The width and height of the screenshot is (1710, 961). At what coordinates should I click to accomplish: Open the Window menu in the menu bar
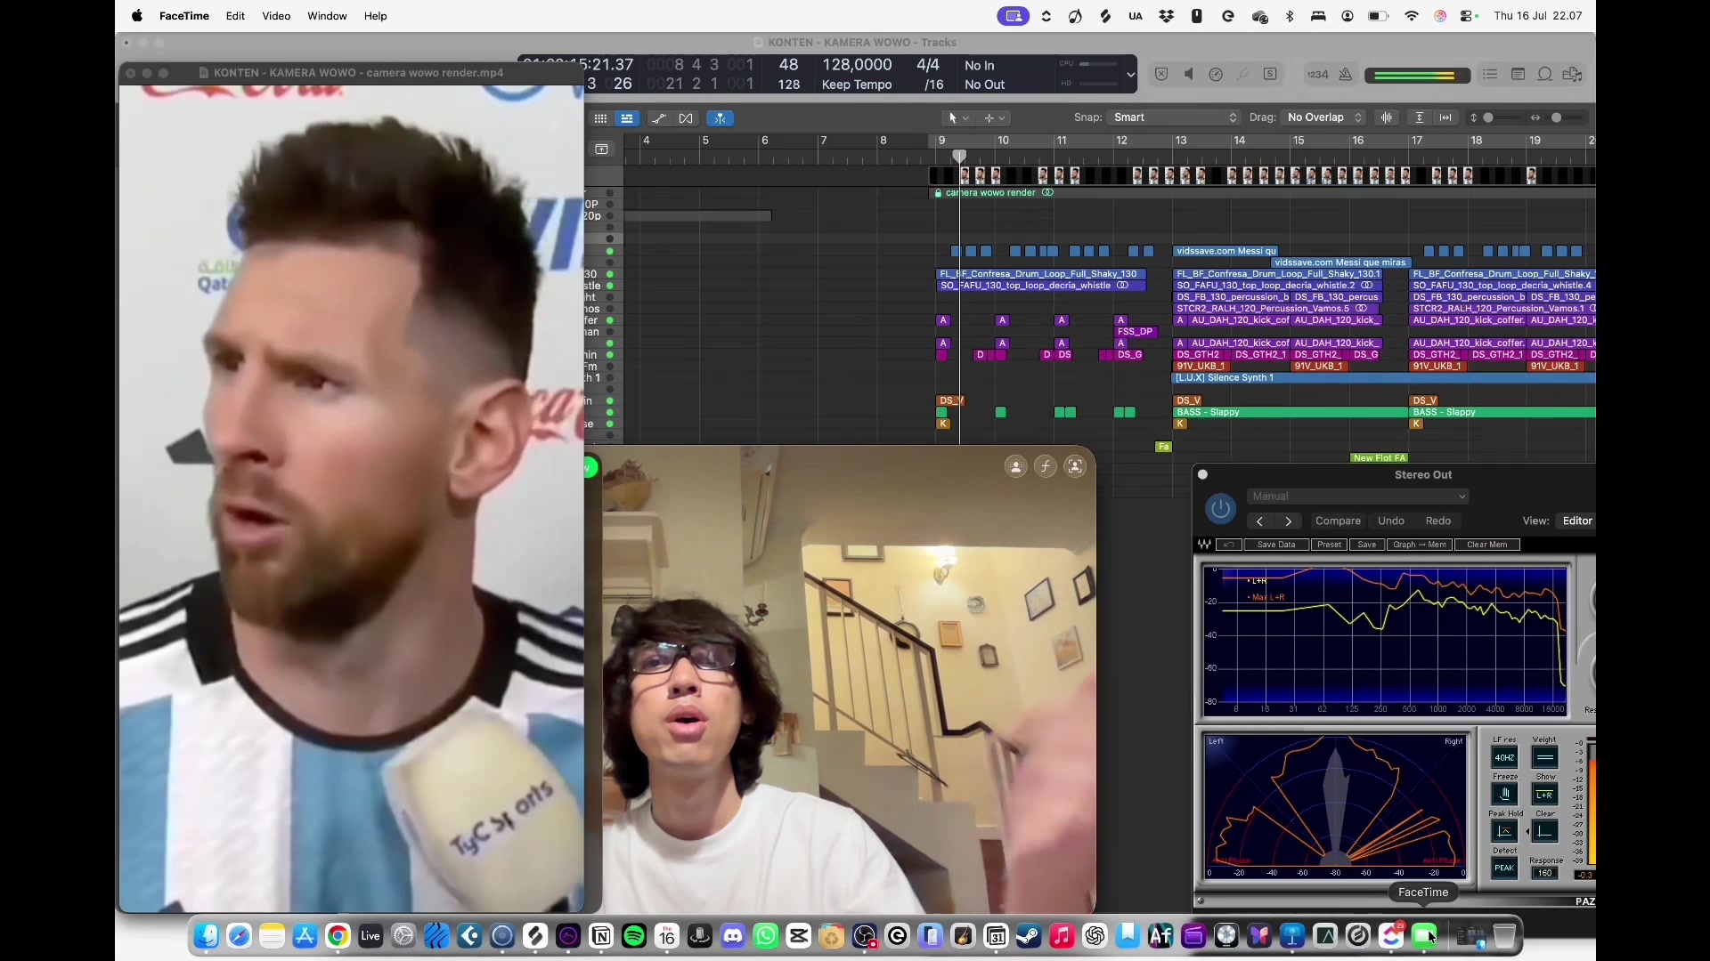click(327, 16)
